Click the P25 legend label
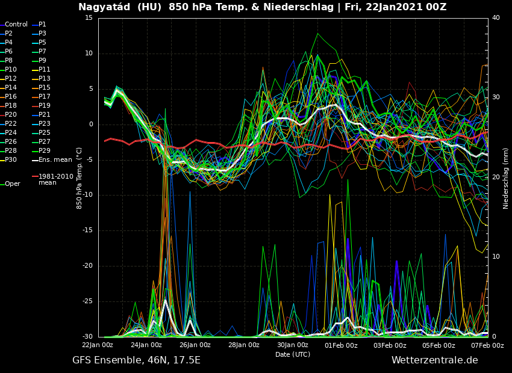Viewport: 512px width, 373px height. tap(45, 133)
